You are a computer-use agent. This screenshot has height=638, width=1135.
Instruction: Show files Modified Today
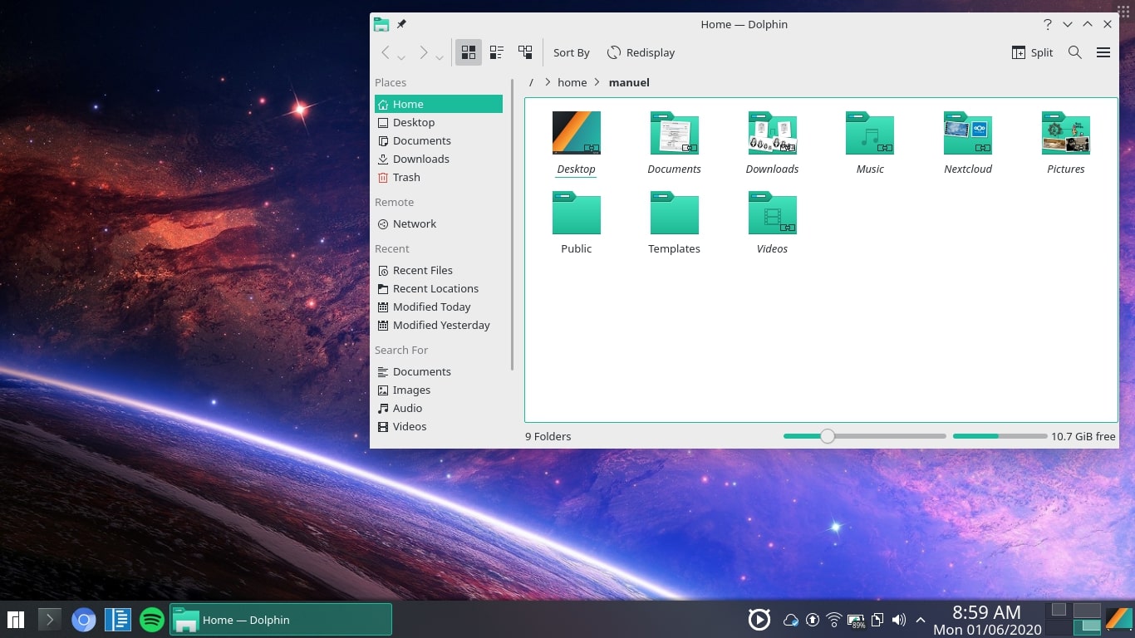point(439,307)
